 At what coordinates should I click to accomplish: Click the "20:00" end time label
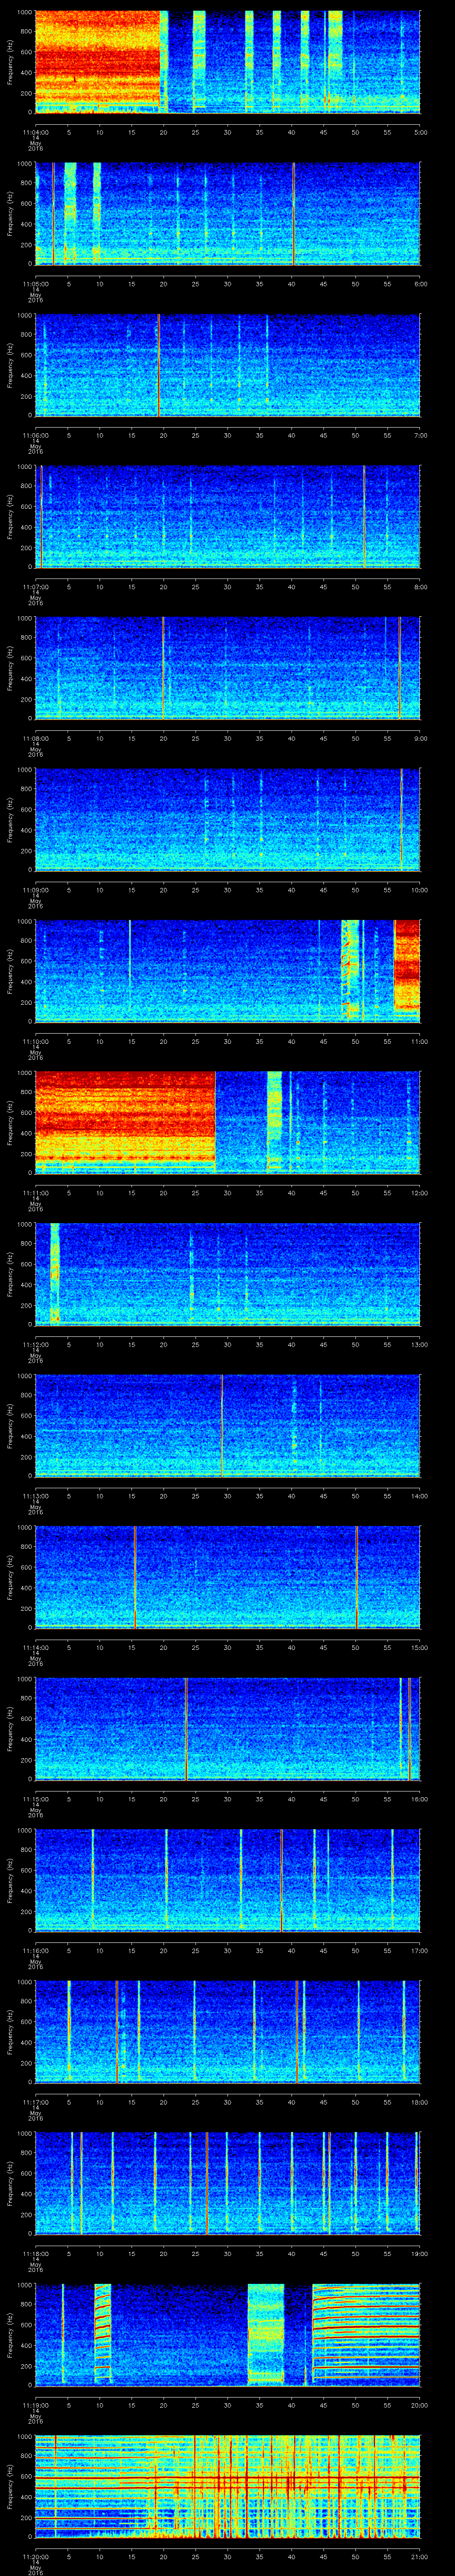pyautogui.click(x=419, y=2405)
